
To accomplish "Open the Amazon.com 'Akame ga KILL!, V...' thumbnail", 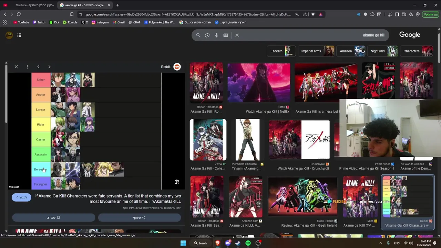I will (246, 197).
